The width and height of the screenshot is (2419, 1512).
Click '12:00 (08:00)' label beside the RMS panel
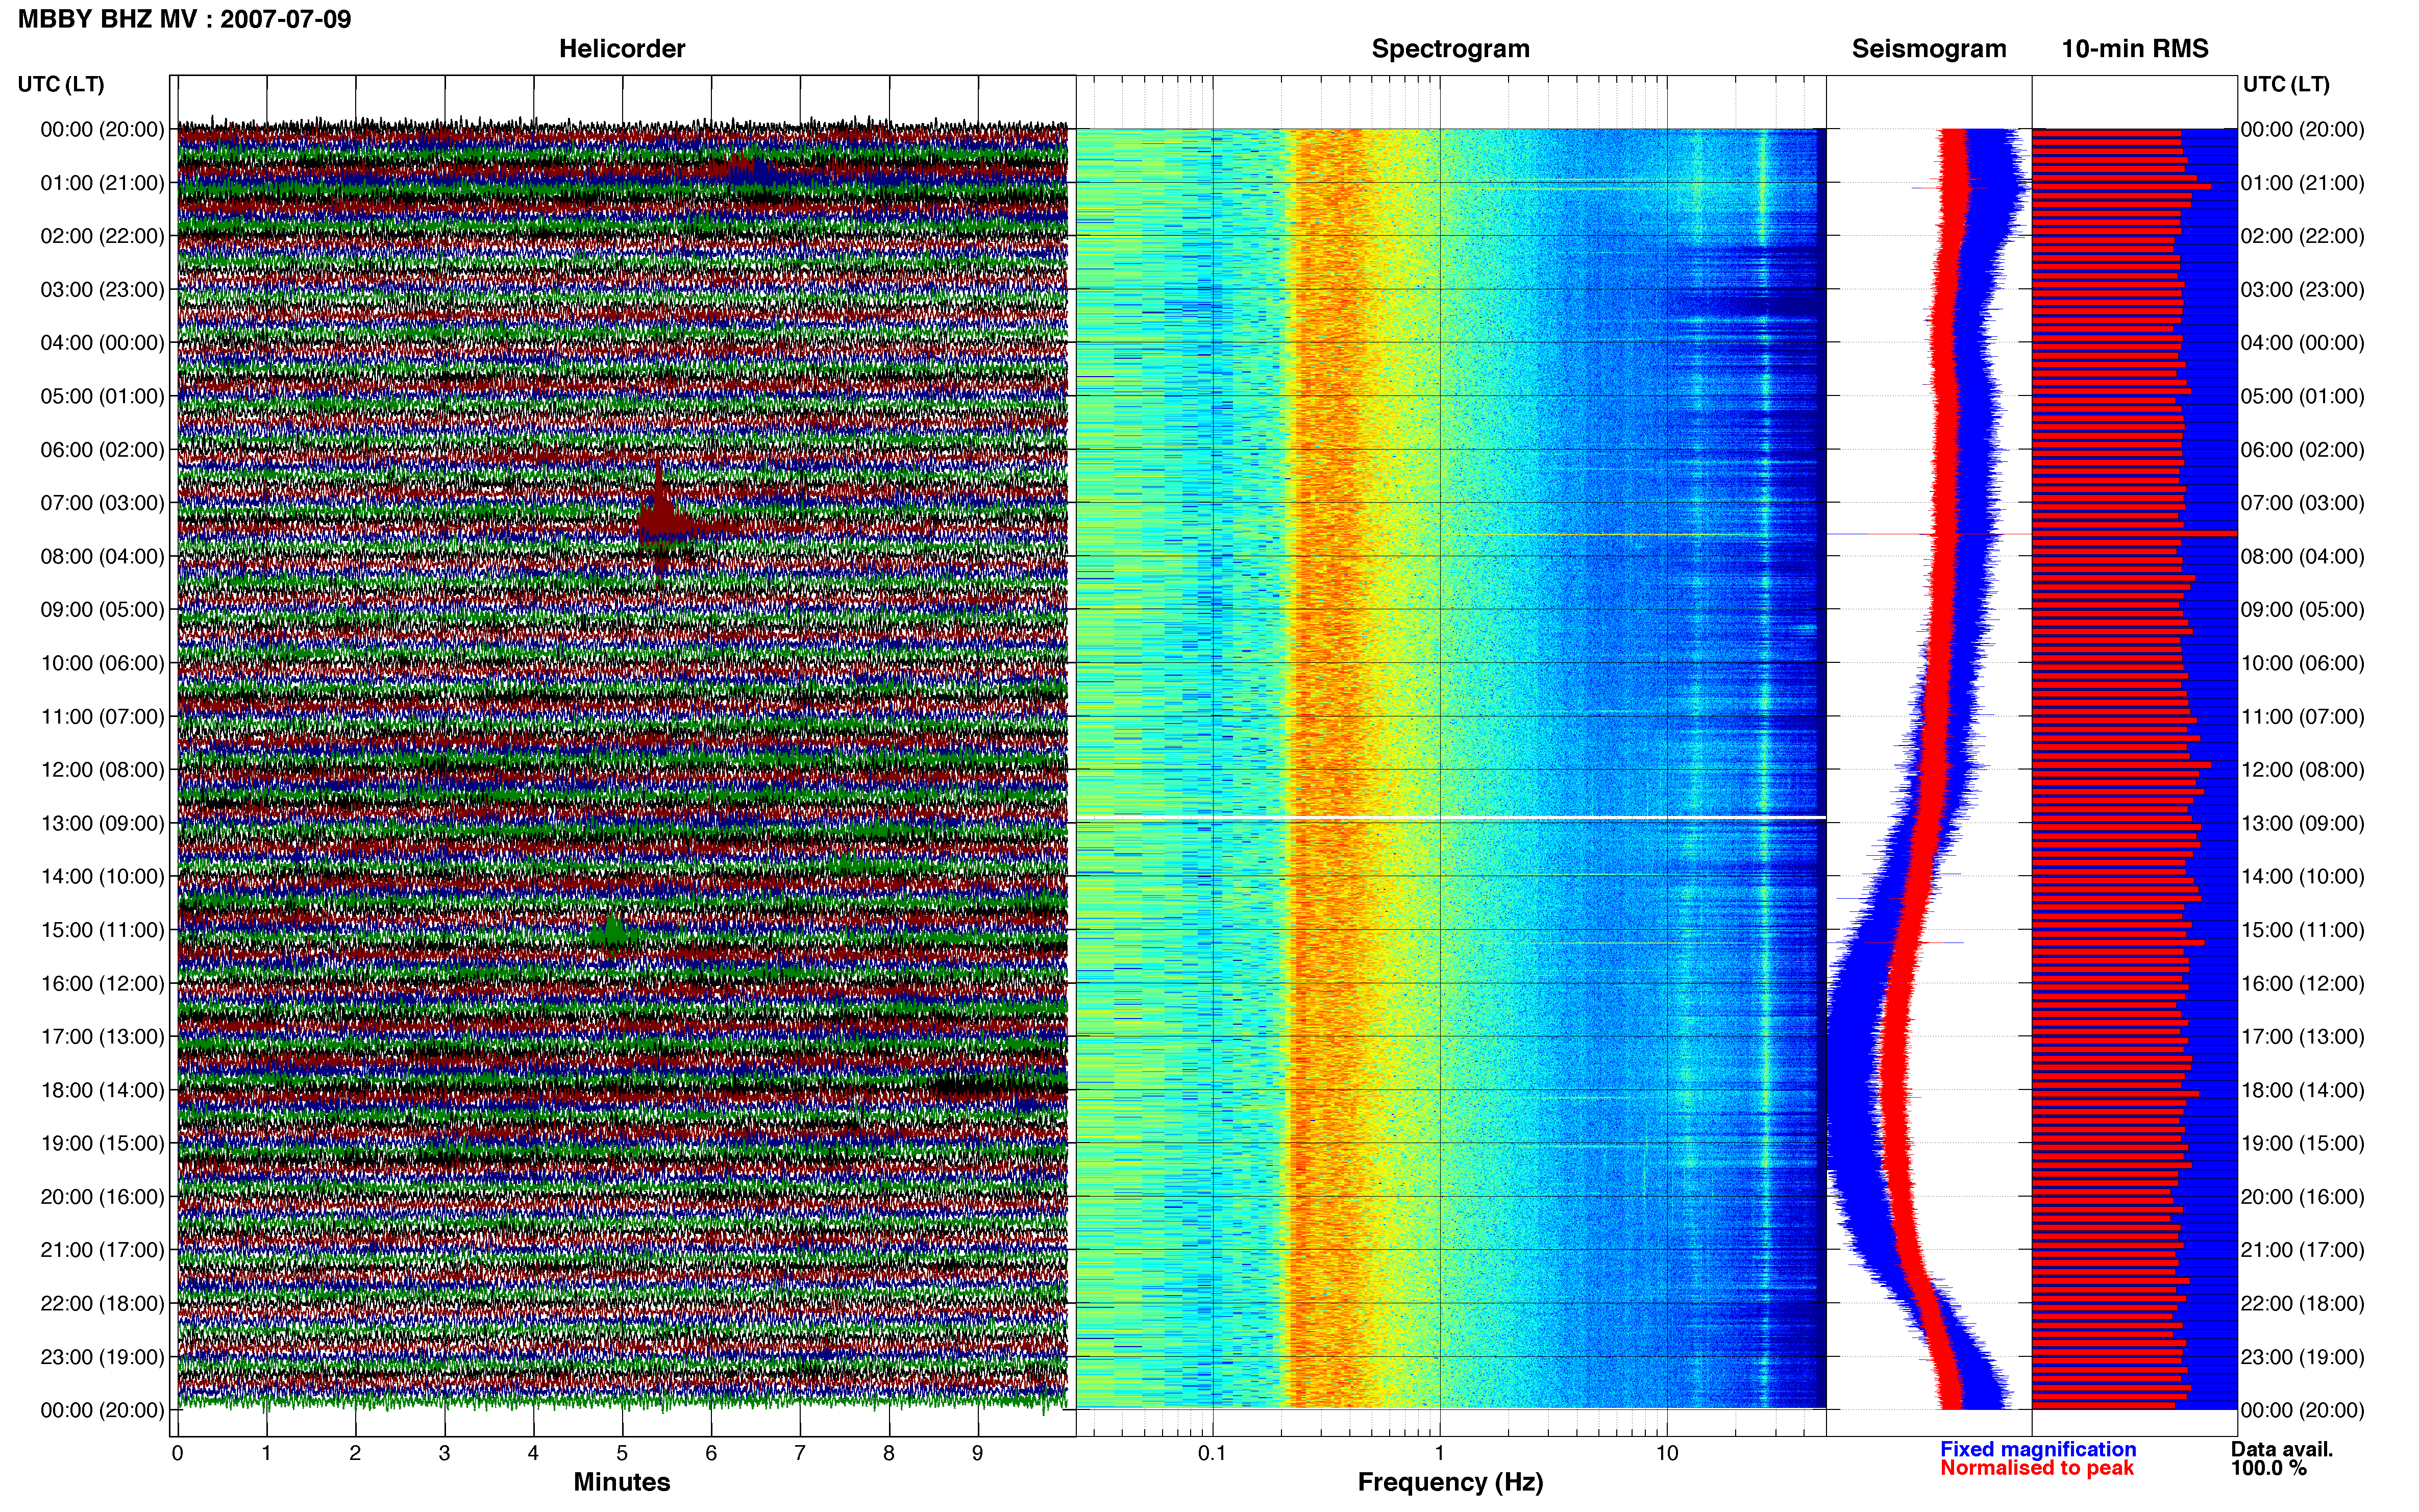pos(2303,770)
